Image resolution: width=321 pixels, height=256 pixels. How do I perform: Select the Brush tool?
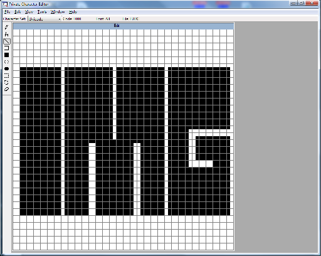[7, 35]
